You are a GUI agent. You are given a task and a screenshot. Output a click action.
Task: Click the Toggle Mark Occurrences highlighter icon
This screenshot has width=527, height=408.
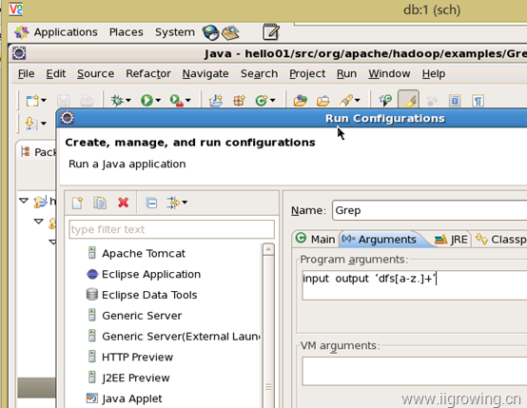click(x=408, y=100)
